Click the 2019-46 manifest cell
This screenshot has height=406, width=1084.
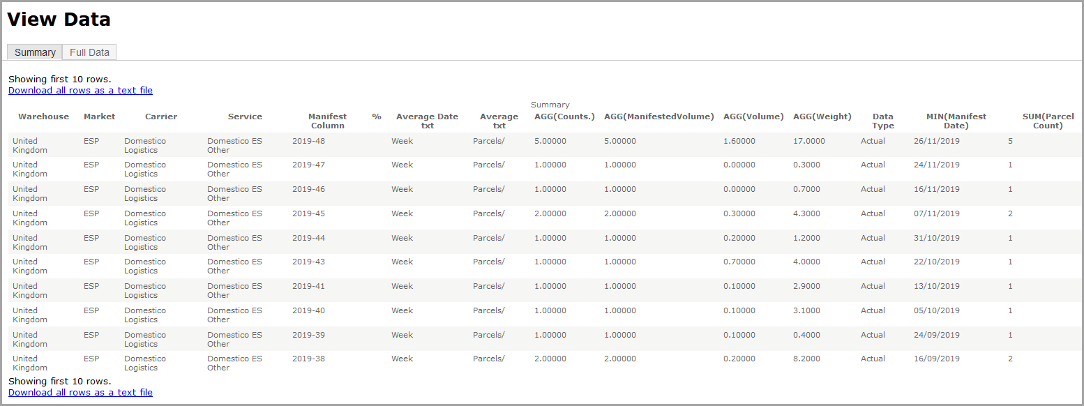(x=308, y=189)
